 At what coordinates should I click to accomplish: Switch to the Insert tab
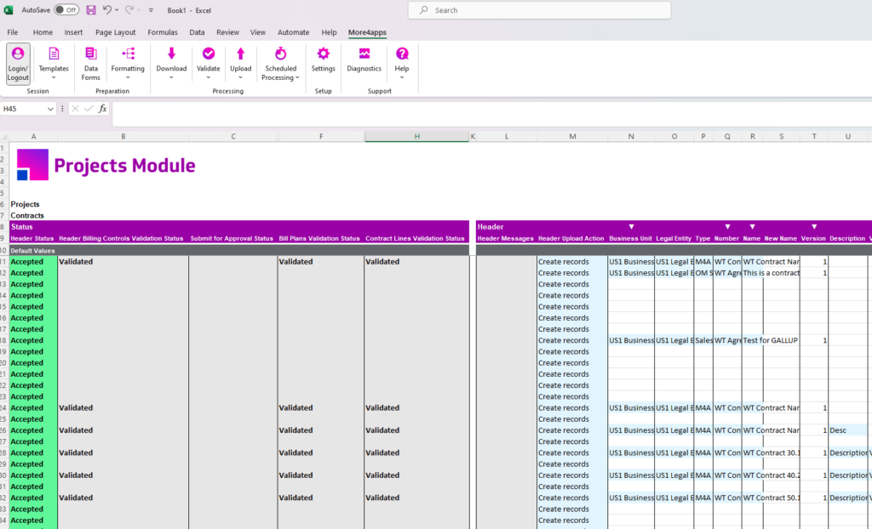click(73, 32)
